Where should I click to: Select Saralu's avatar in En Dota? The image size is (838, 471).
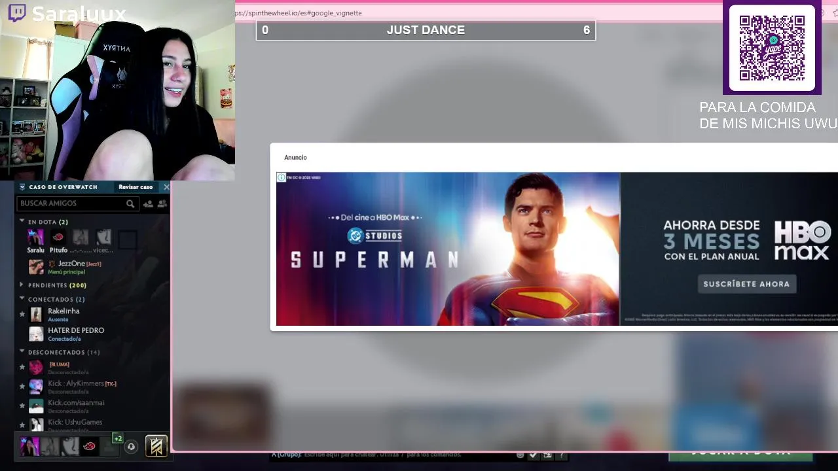pos(35,237)
